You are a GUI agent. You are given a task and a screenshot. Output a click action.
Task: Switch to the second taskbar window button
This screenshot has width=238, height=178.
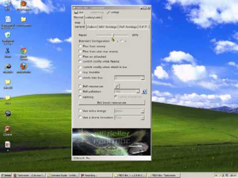63,176
